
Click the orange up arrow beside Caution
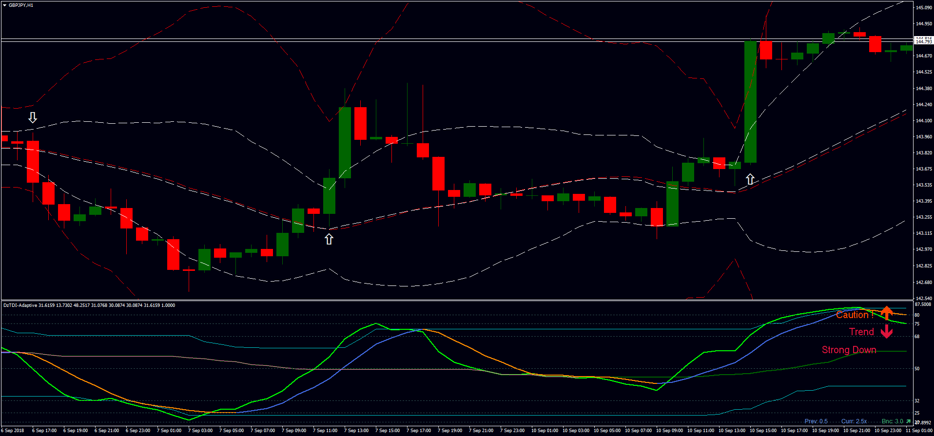pyautogui.click(x=887, y=313)
